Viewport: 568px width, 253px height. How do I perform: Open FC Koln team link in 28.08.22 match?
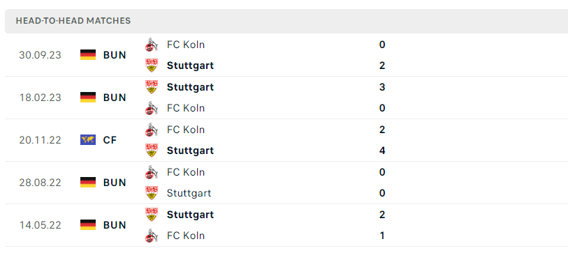186,172
